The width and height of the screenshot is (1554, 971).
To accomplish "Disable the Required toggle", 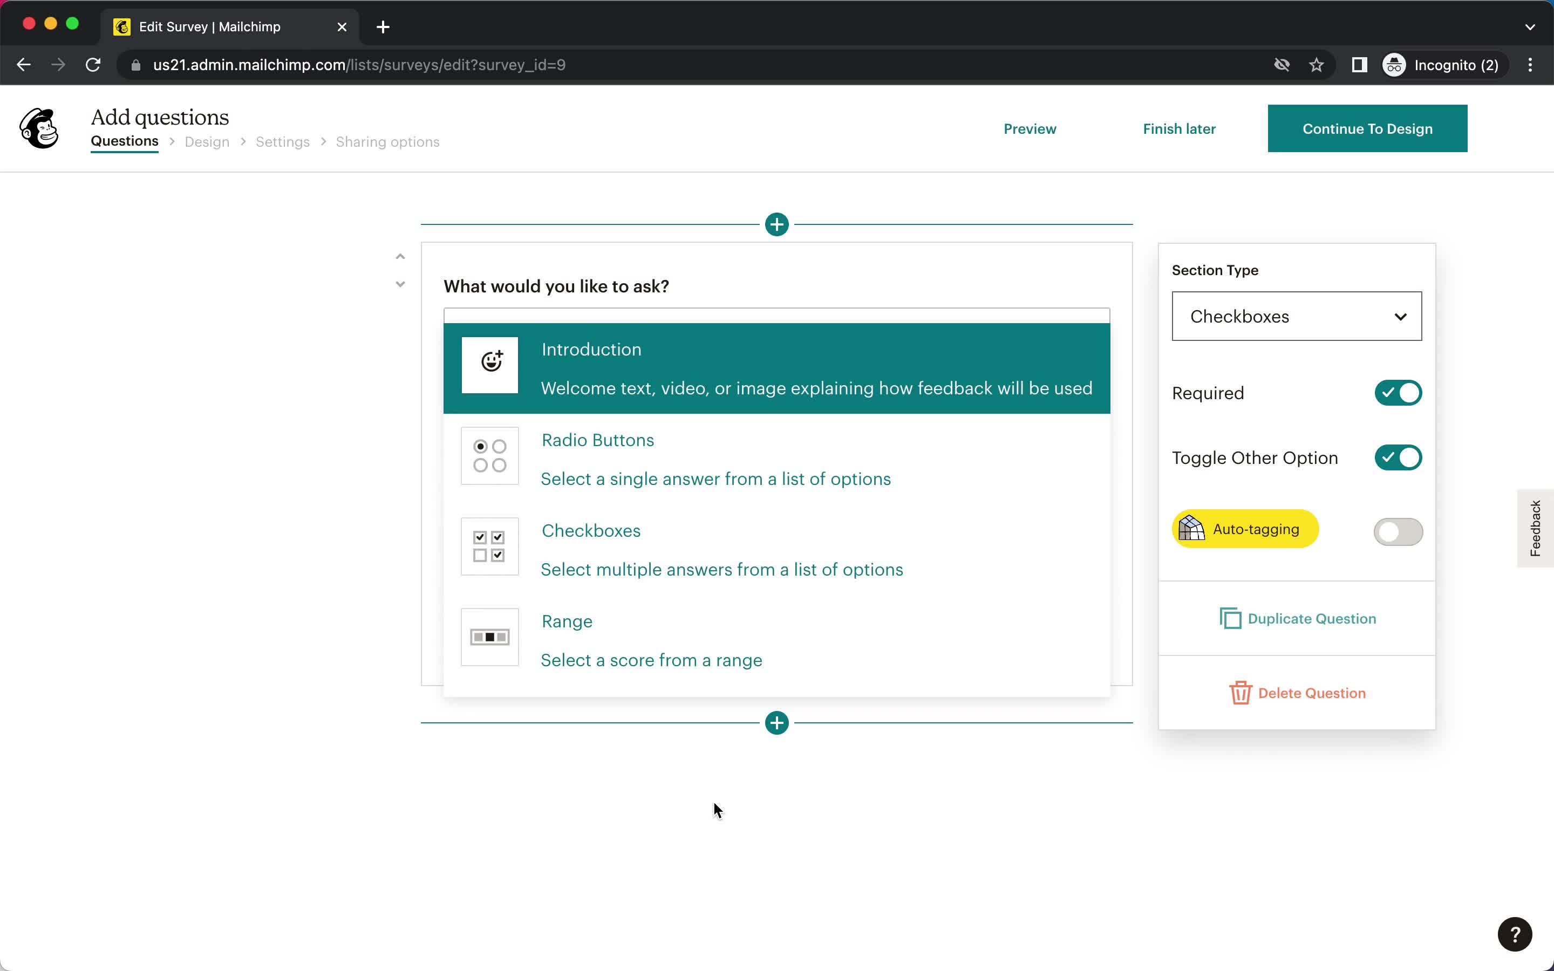I will pyautogui.click(x=1398, y=392).
